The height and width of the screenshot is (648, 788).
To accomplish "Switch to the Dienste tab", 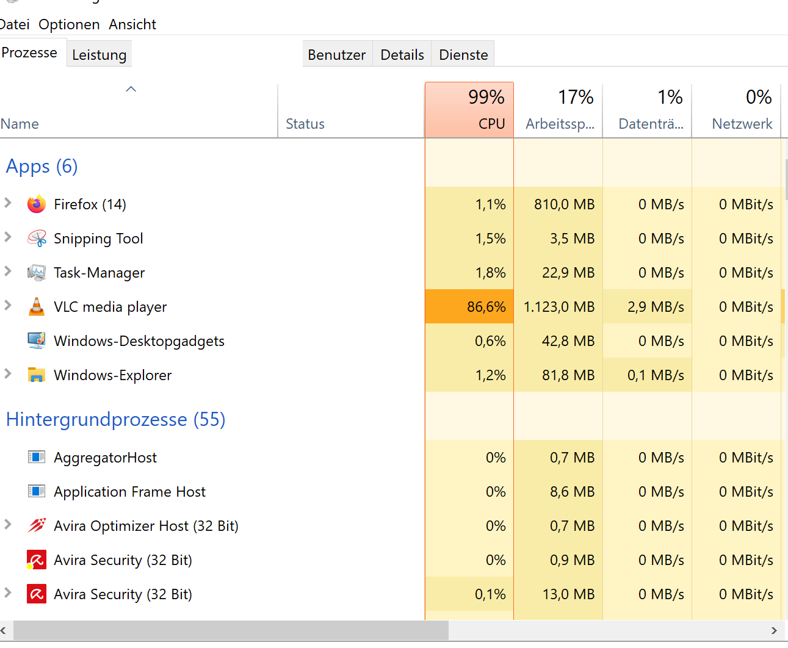I will [x=463, y=55].
